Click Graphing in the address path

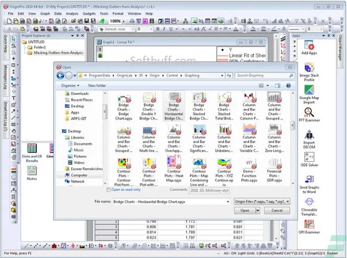pos(192,75)
